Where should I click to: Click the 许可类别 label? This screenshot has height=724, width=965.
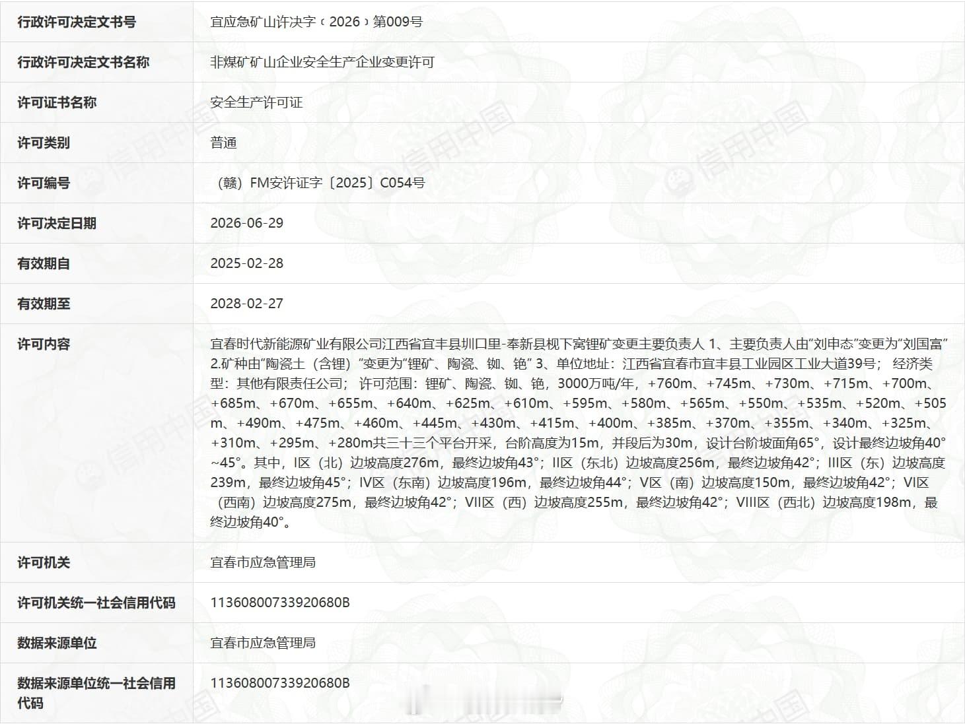pos(44,143)
